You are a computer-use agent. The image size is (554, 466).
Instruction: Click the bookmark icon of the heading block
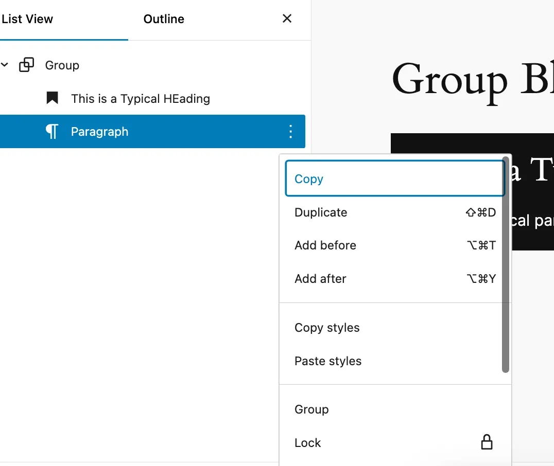pos(52,98)
